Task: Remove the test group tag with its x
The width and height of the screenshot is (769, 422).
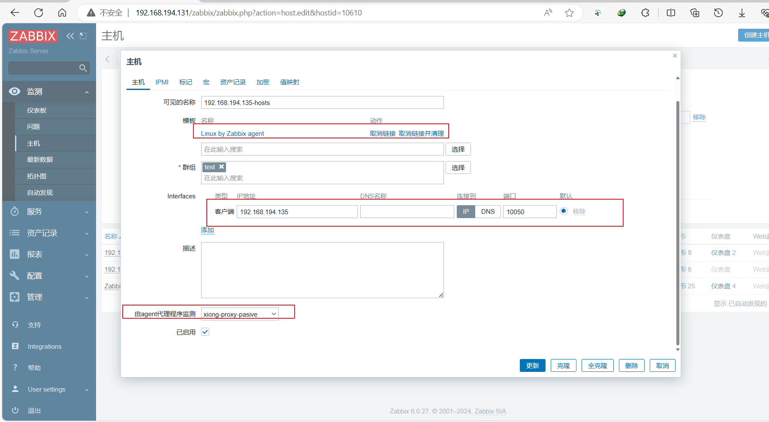Action: pyautogui.click(x=222, y=167)
